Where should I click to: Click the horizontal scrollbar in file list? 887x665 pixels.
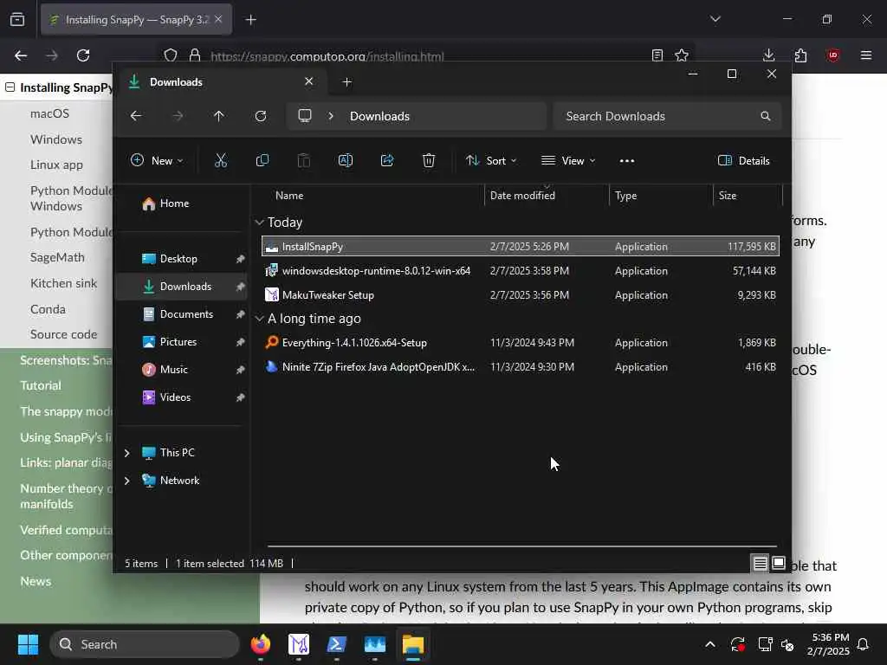click(x=521, y=546)
